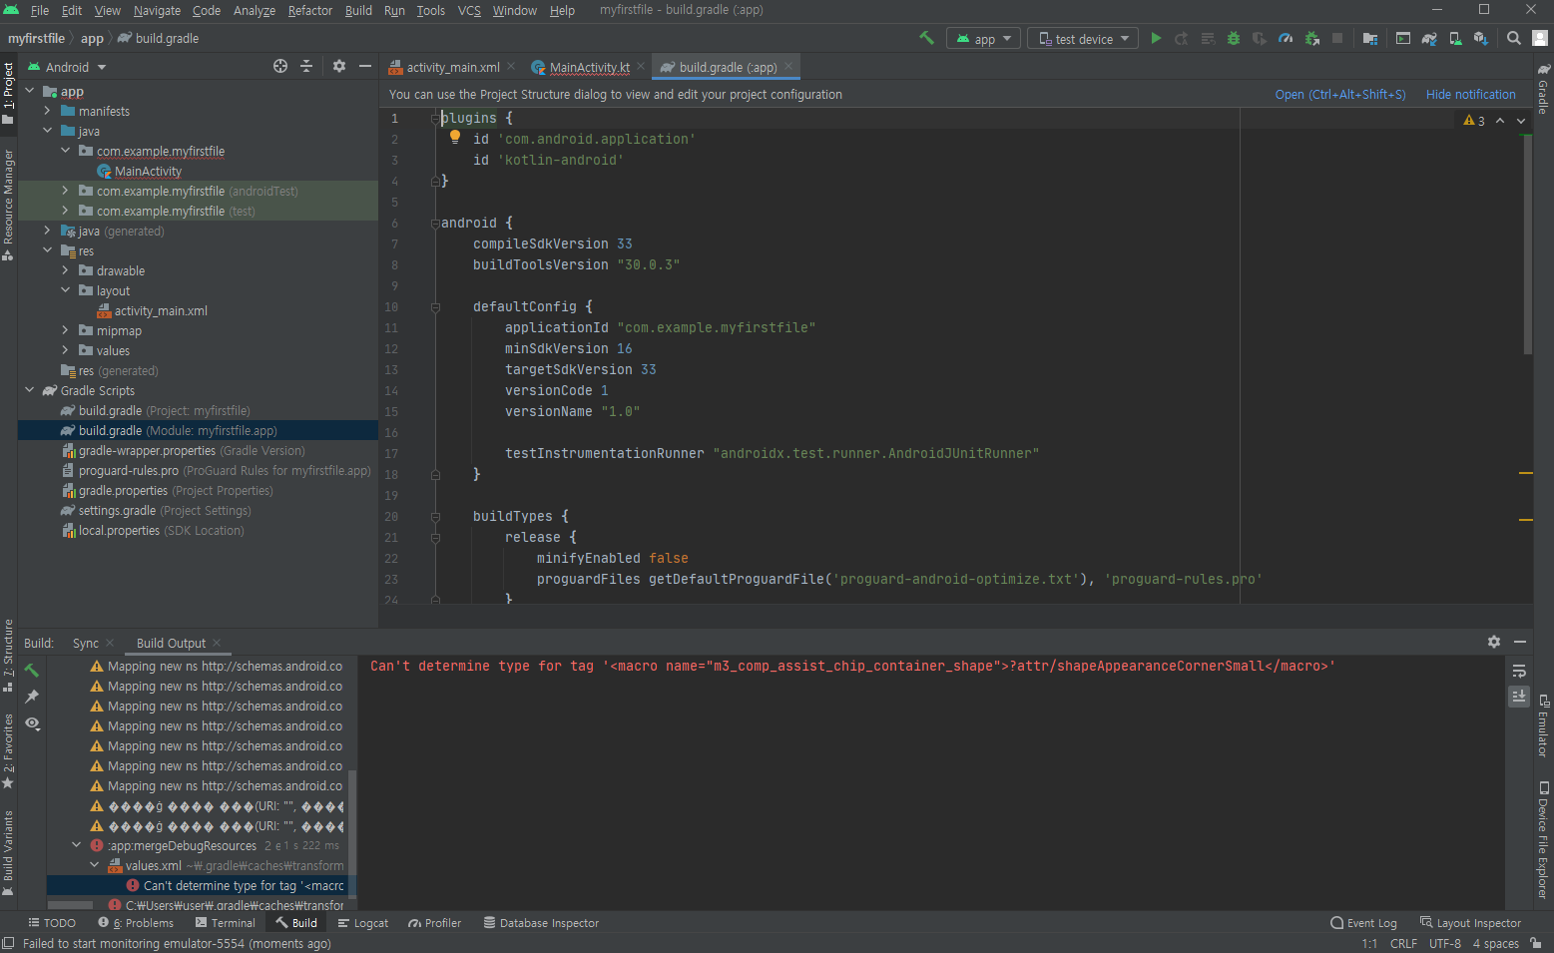Open the VCS menu
Viewport: 1554px width, 953px height.
(469, 10)
